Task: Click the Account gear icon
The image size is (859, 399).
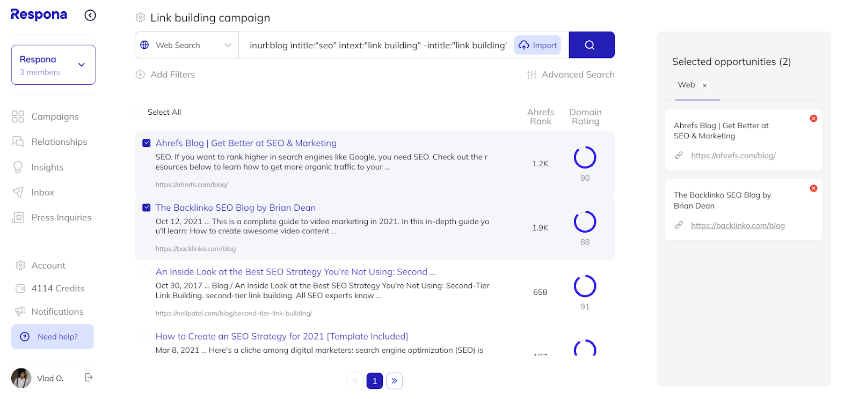Action: pyautogui.click(x=20, y=265)
